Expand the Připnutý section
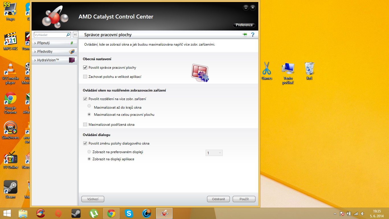Screen dimensions: 389x219 pos(35,43)
